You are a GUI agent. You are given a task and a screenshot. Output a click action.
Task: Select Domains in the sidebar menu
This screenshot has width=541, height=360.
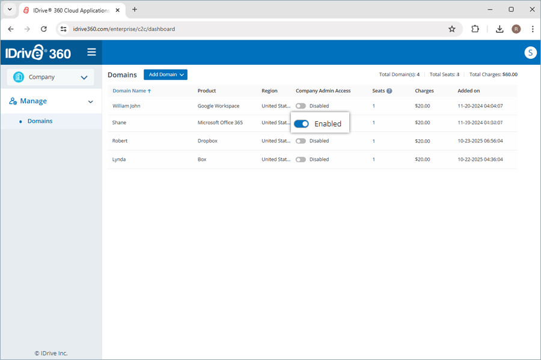click(x=40, y=121)
